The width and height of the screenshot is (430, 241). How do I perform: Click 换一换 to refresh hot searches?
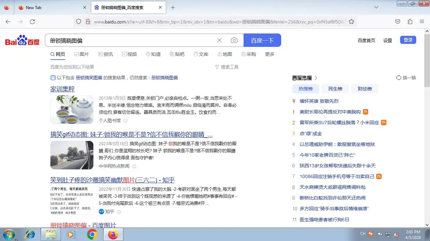(406, 78)
